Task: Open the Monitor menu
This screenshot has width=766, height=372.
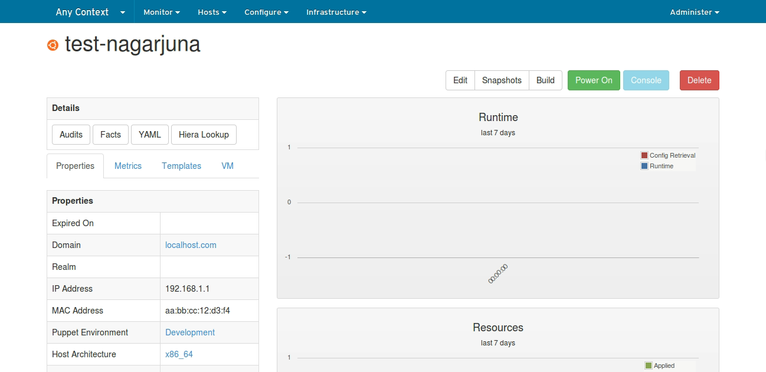Action: (x=162, y=12)
